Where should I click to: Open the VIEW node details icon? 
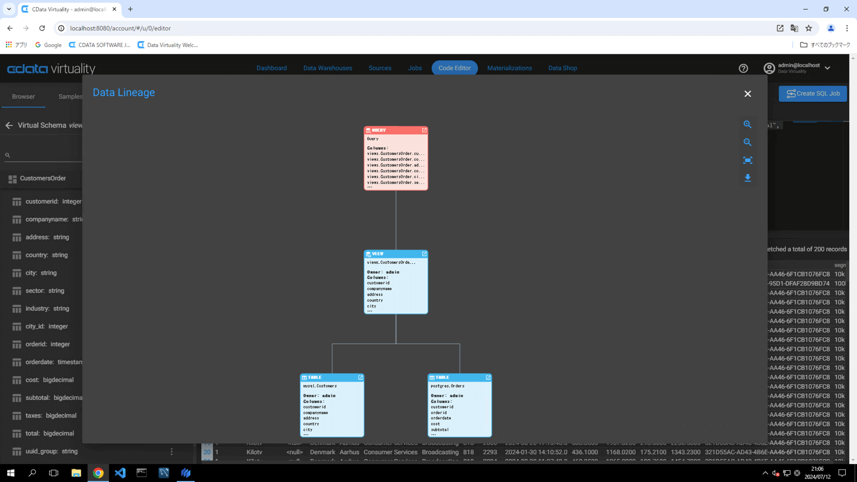[424, 254]
